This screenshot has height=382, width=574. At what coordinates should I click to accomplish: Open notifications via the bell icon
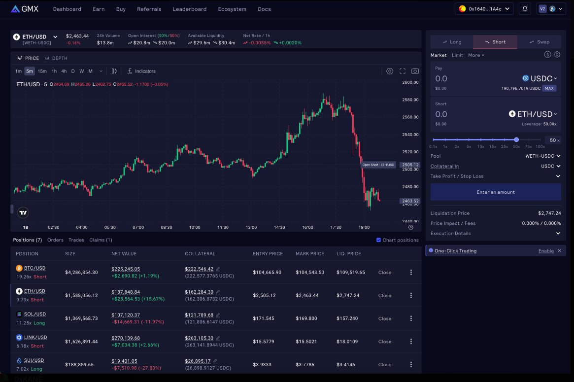coord(524,8)
